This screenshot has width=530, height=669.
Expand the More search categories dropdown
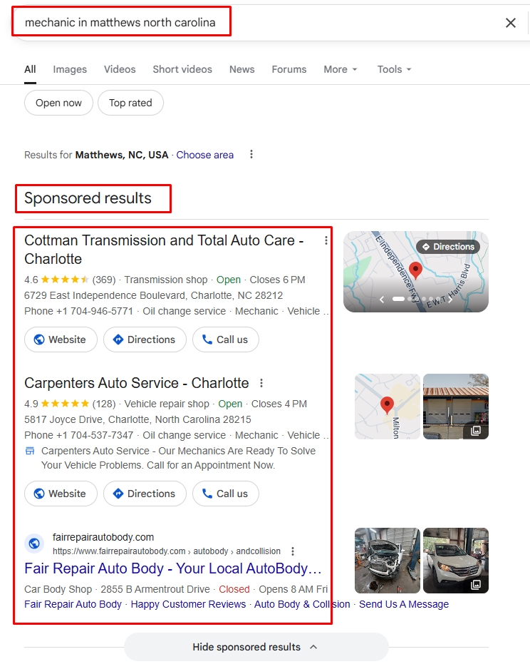pyautogui.click(x=340, y=69)
